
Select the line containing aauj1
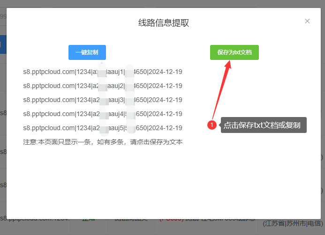[103, 72]
